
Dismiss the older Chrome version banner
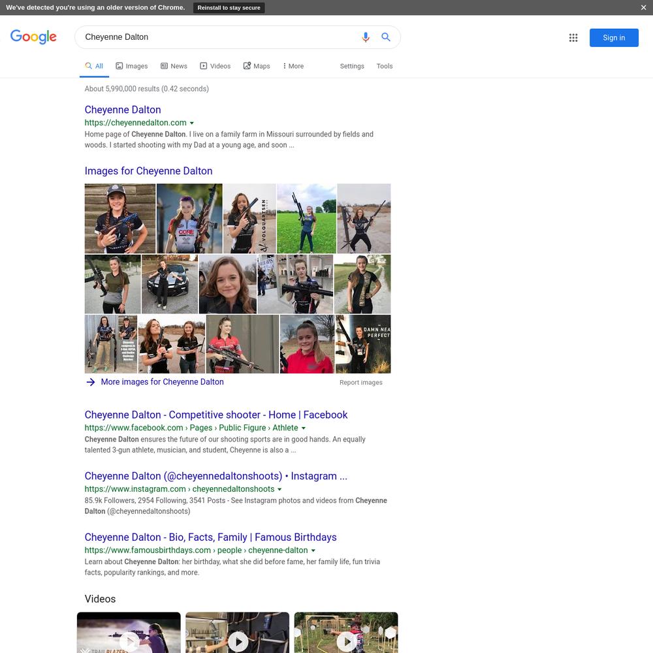tap(643, 7)
